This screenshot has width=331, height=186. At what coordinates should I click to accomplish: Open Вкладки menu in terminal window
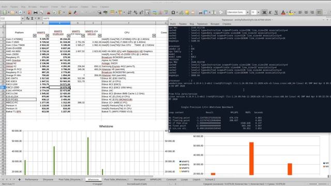pyautogui.click(x=215, y=24)
